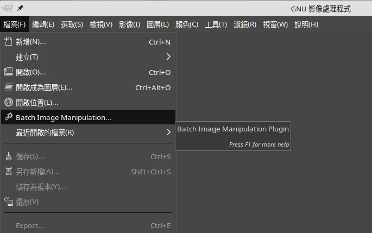
Task: Click the open file icon beside 開啟(O)
Action: 8,72
